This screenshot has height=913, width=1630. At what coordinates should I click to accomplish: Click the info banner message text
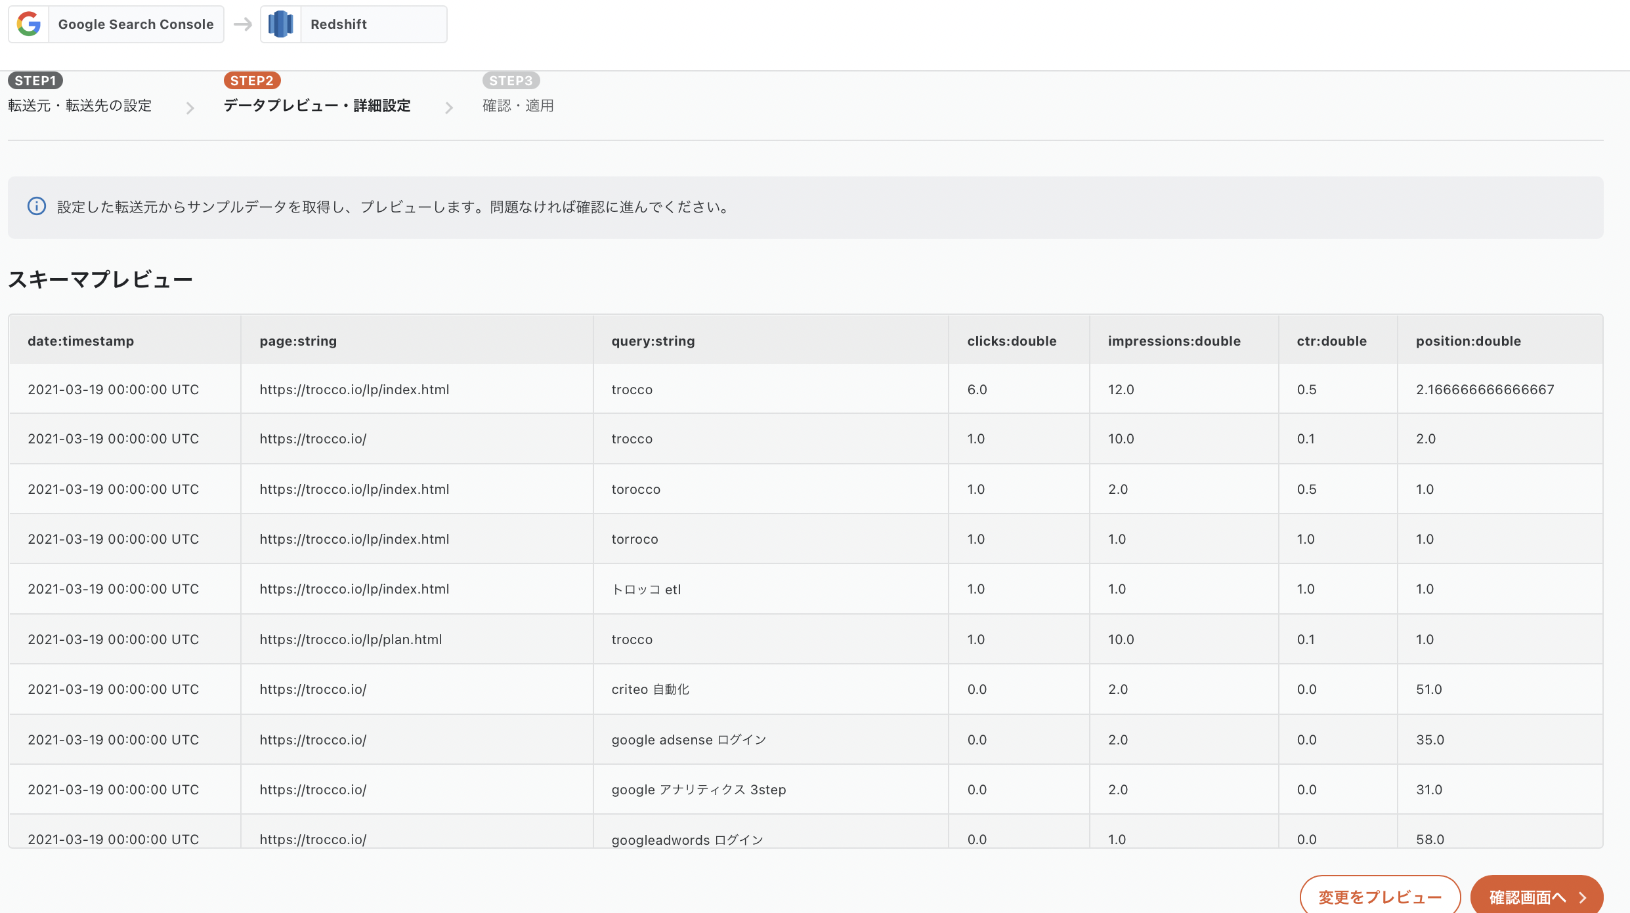point(394,207)
